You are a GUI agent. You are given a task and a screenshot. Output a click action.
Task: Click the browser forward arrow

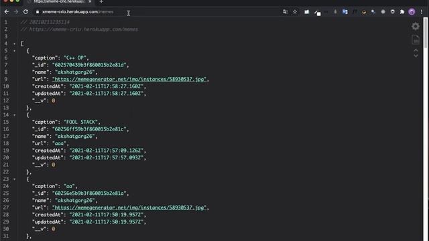coord(16,12)
